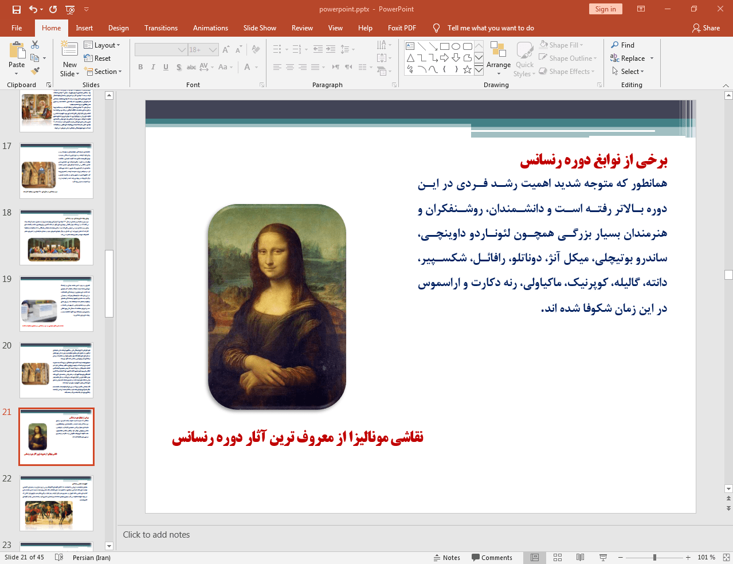This screenshot has height=564, width=733.
Task: Decrease list indent level
Action: 318,49
